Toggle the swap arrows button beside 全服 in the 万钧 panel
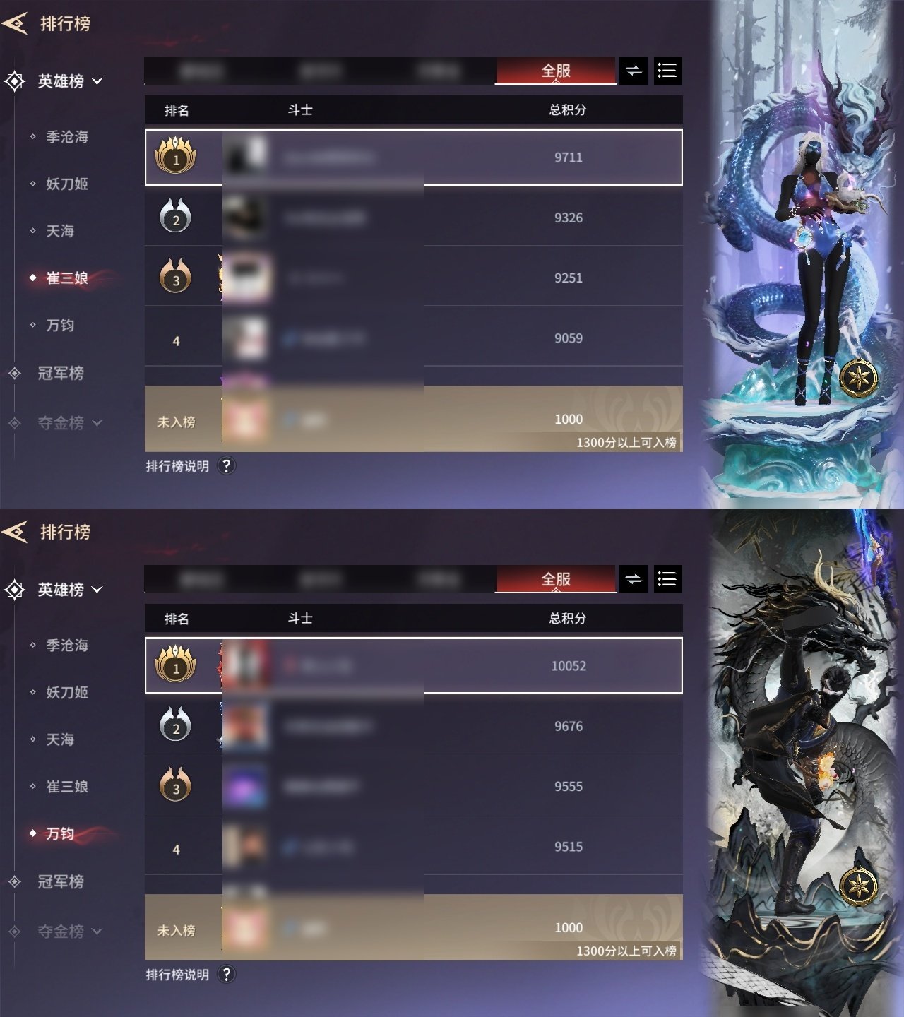 click(634, 579)
